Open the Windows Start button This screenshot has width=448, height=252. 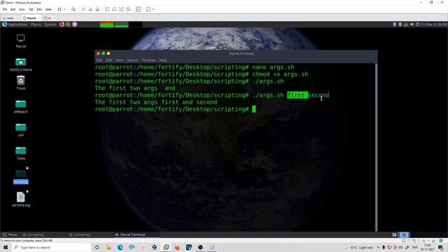[x=6, y=247]
